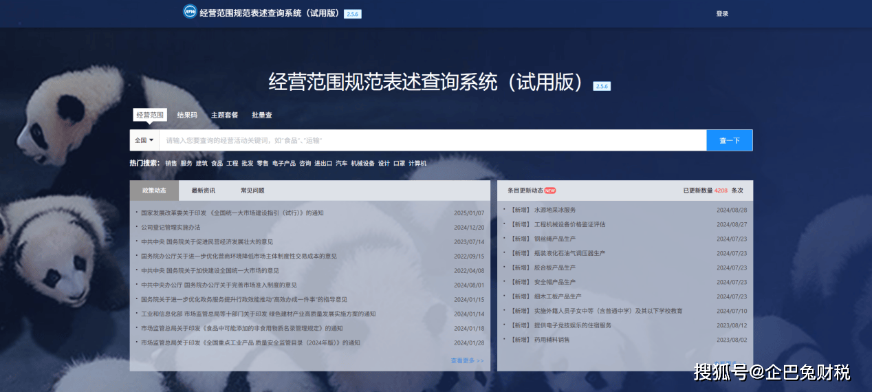Screen dimensions: 872x392
Task: Open item about 高效办成一件事 guidance
Action: 244,300
